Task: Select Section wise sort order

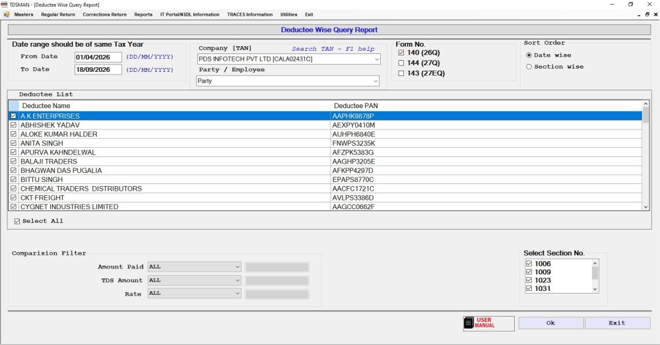Action: (x=529, y=67)
